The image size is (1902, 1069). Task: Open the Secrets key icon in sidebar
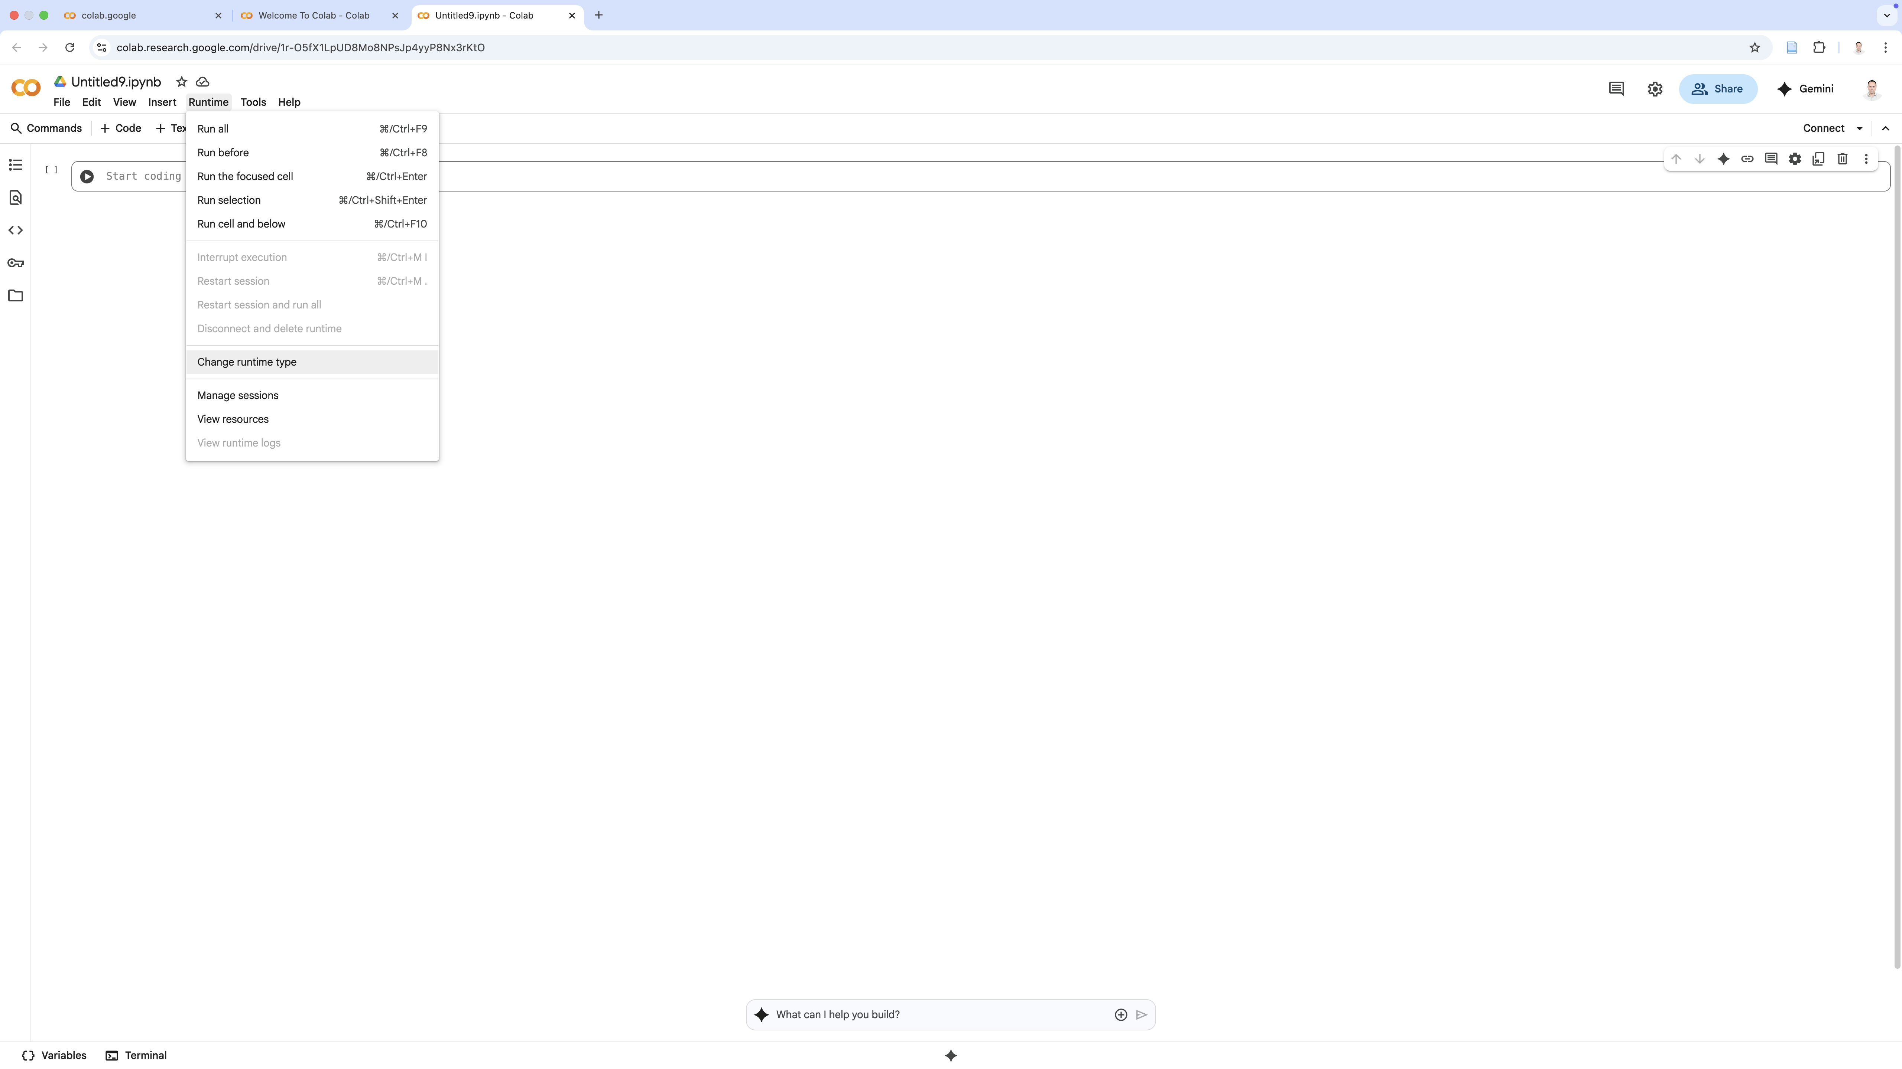click(x=16, y=263)
